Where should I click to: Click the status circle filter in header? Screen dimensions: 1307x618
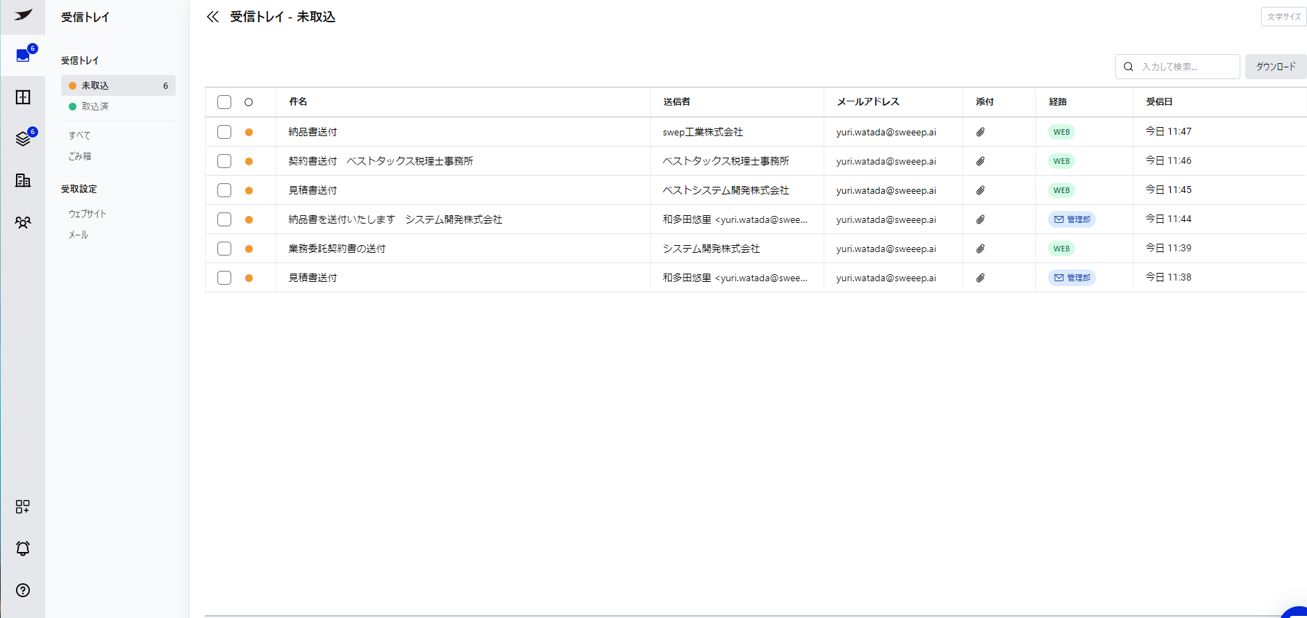pos(249,102)
